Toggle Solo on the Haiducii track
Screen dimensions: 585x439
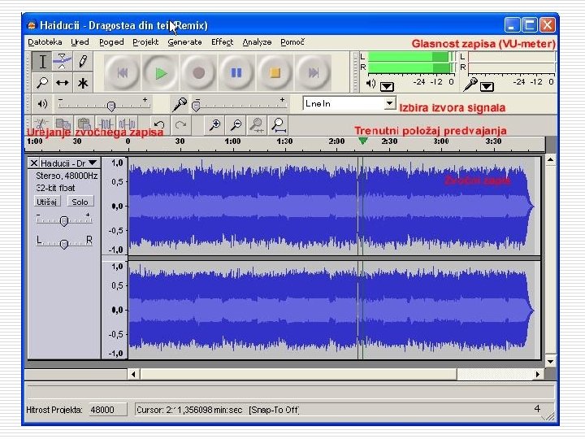(79, 202)
